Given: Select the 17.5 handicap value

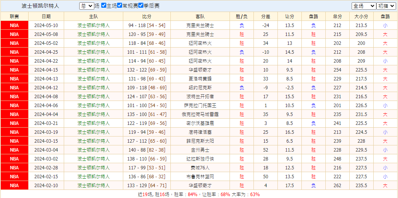Looking at the screenshot, I should 290,186.
